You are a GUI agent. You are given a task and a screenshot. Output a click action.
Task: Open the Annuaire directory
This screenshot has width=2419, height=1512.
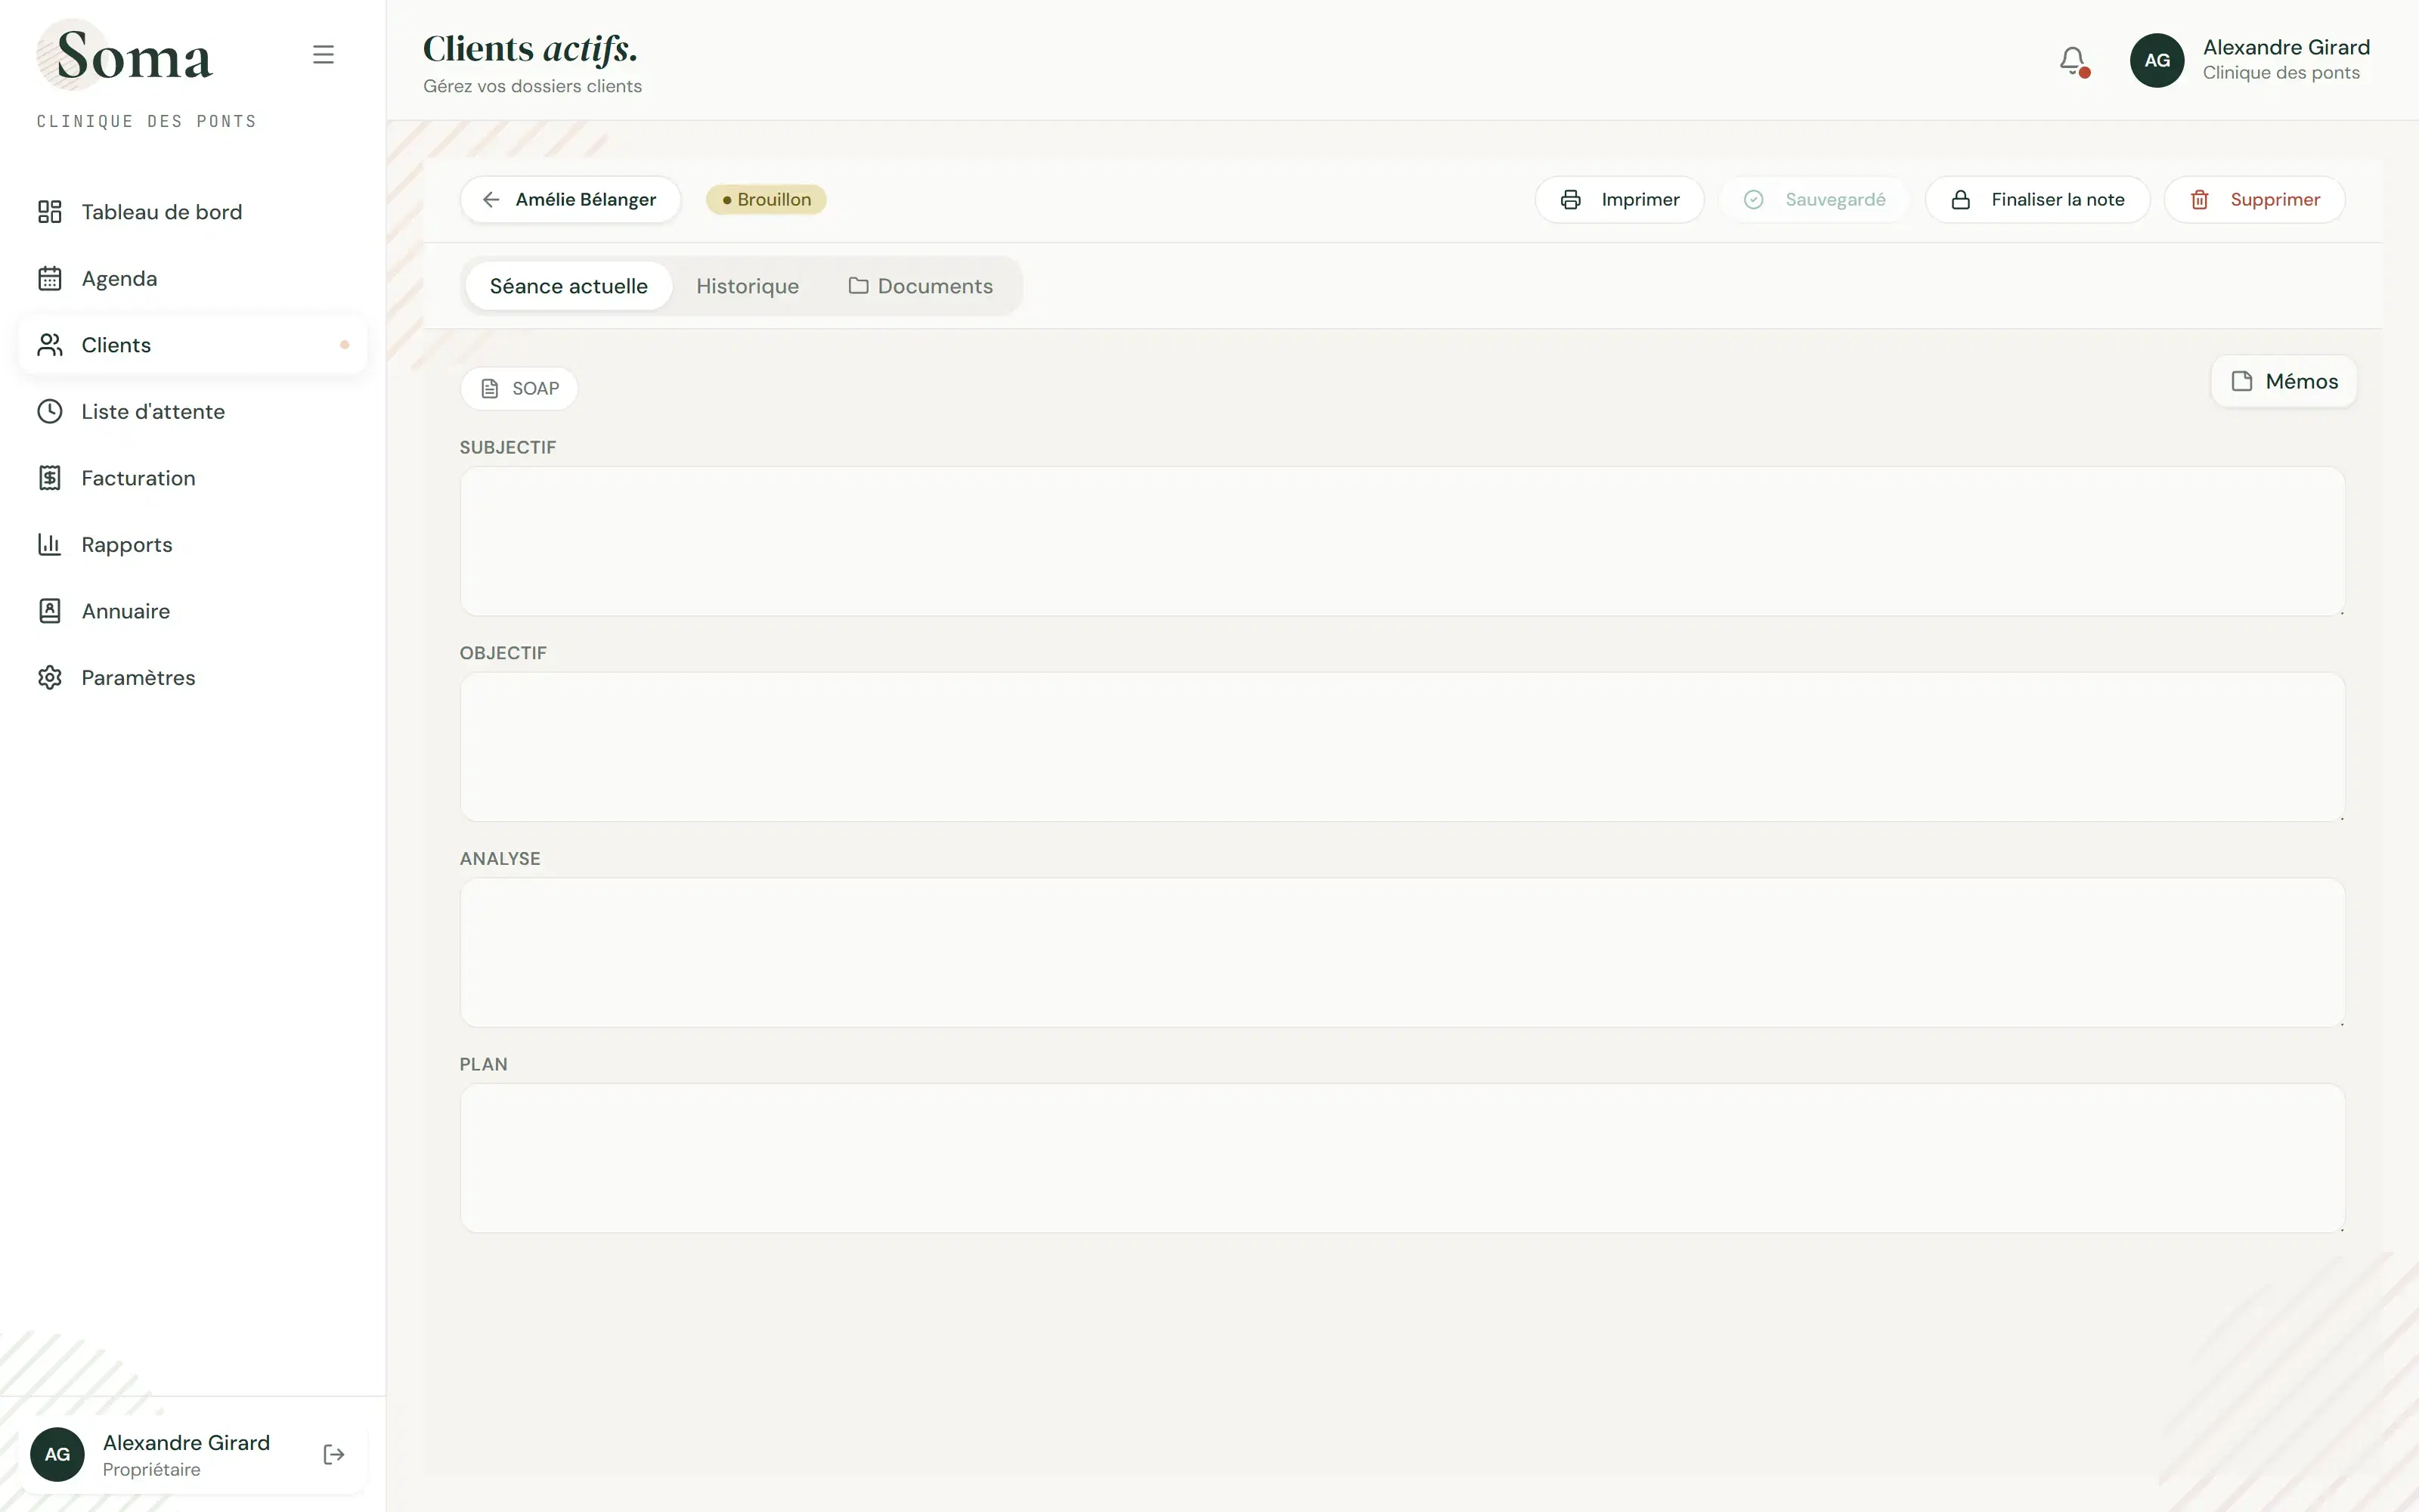192,611
